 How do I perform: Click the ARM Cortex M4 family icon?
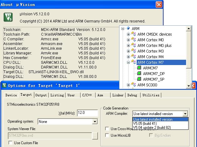pos(134,56)
